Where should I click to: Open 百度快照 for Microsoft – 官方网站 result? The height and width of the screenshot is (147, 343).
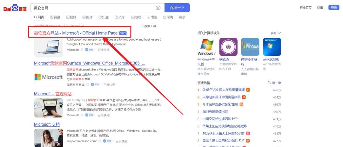point(104,115)
